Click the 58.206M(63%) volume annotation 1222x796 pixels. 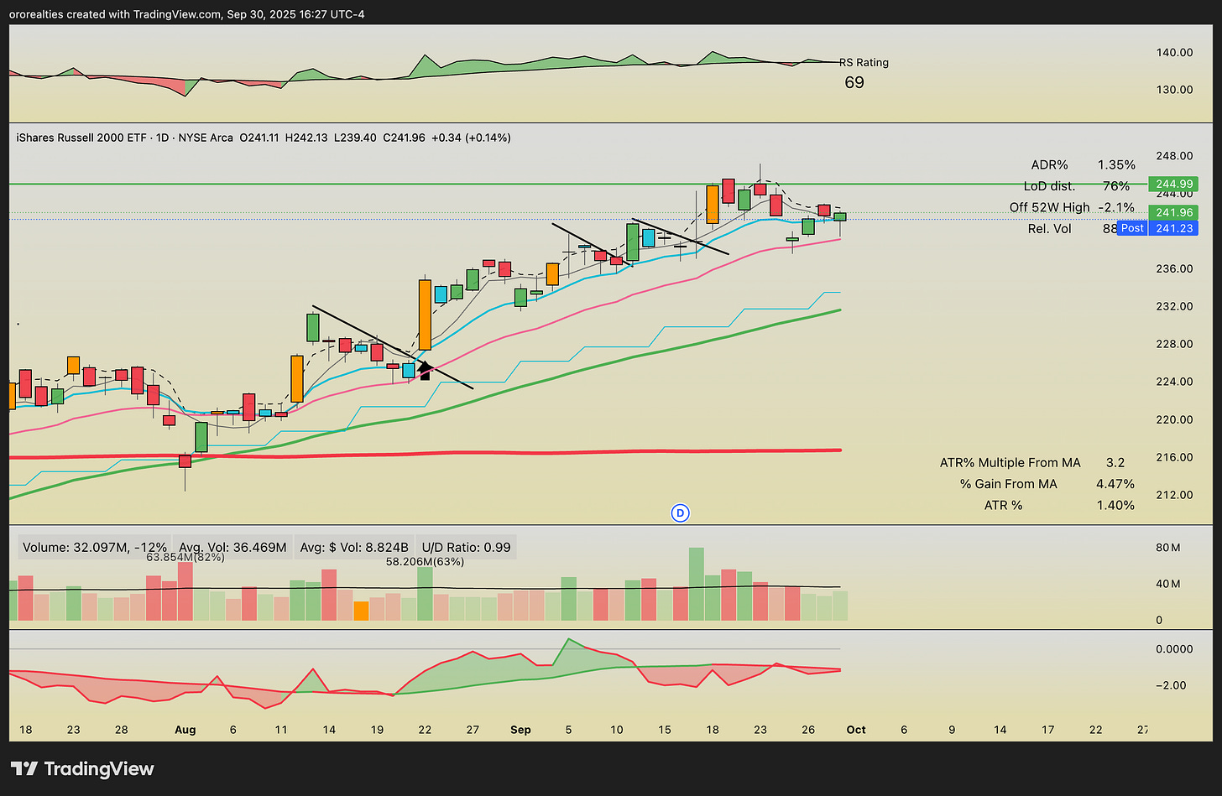point(425,561)
